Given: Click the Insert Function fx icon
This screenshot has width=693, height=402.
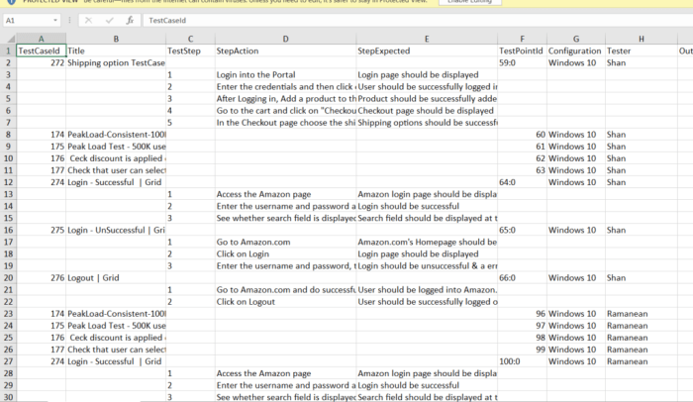Looking at the screenshot, I should click(x=130, y=21).
